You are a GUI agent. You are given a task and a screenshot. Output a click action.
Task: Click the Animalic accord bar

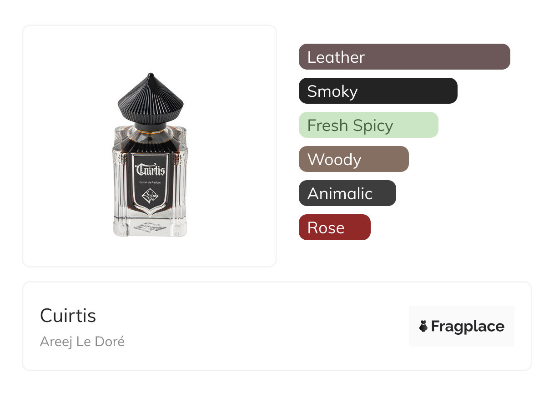[x=348, y=193]
